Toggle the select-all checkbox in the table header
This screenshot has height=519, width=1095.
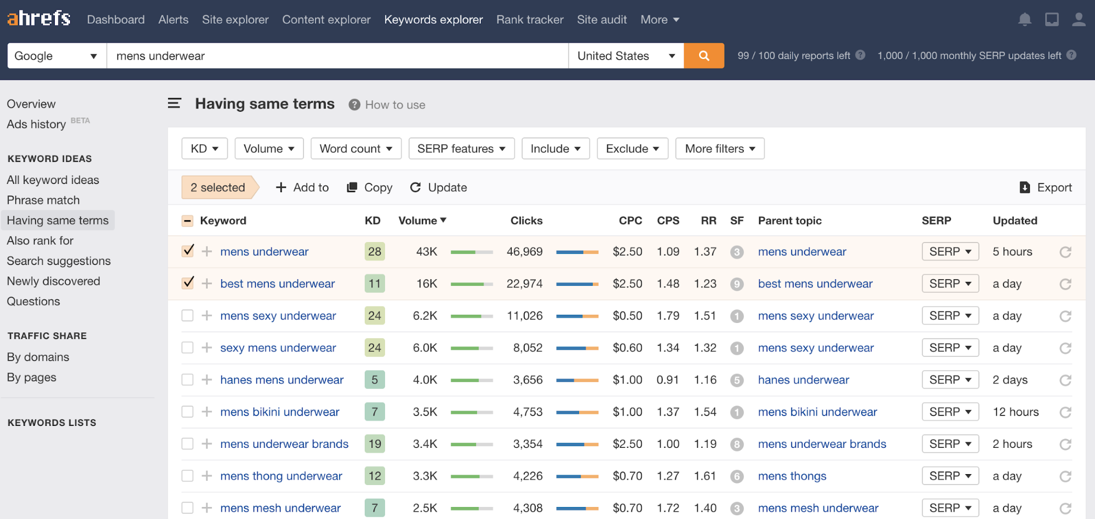point(187,221)
